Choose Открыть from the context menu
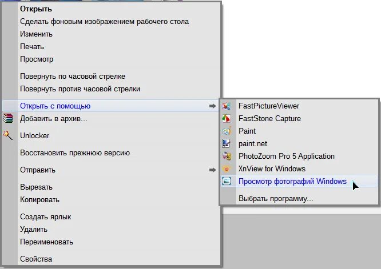This screenshot has width=381, height=269. [x=112, y=9]
